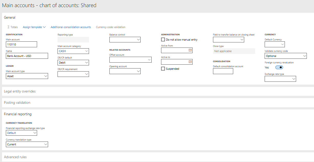Viewport: 314px width, 162px height.
Task: Check Do not allow manual entry
Action: 163,40
